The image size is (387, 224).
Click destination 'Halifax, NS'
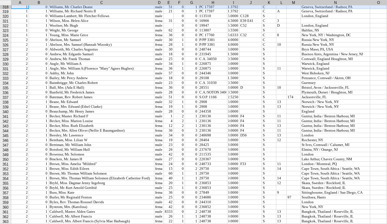[x=335, y=30]
